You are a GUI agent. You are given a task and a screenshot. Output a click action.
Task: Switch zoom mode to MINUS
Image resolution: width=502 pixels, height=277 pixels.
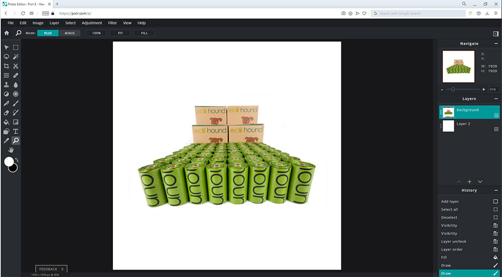69,33
